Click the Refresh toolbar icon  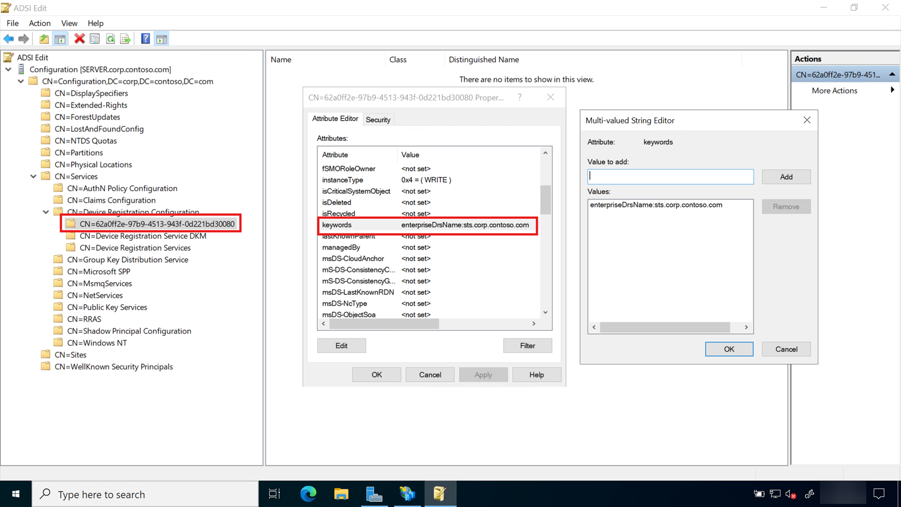[110, 39]
